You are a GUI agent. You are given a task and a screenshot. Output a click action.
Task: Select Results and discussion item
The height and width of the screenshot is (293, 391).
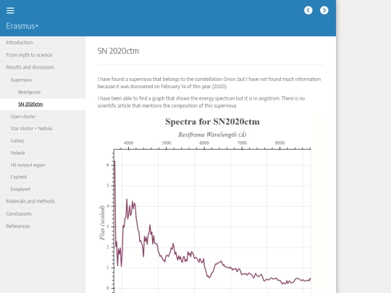tap(43, 67)
